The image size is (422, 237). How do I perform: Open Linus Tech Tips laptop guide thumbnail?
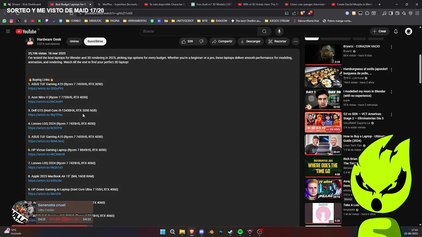323,145
